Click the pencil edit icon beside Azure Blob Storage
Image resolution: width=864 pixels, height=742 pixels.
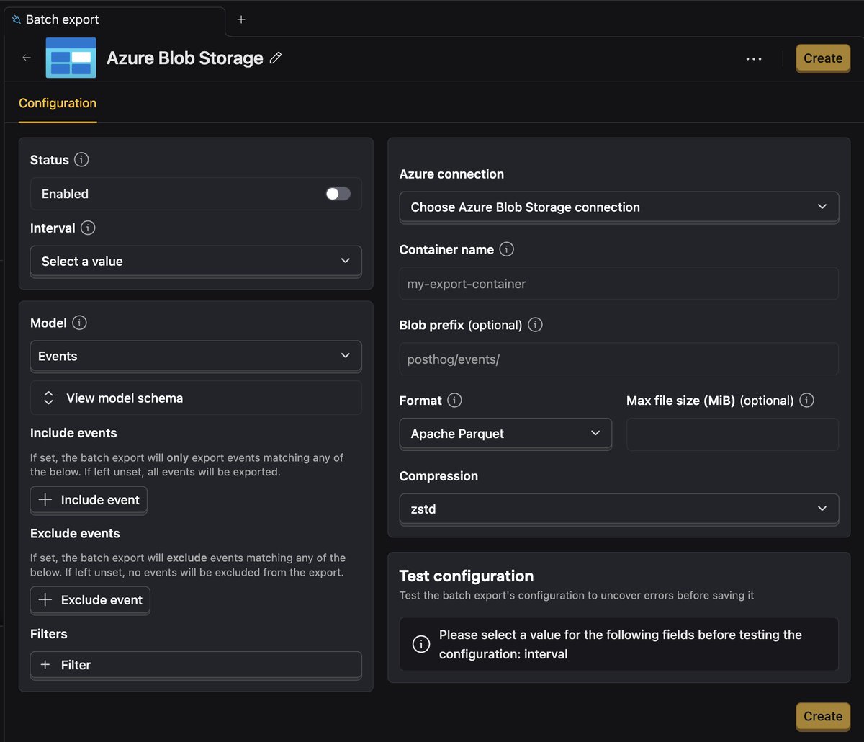tap(276, 58)
